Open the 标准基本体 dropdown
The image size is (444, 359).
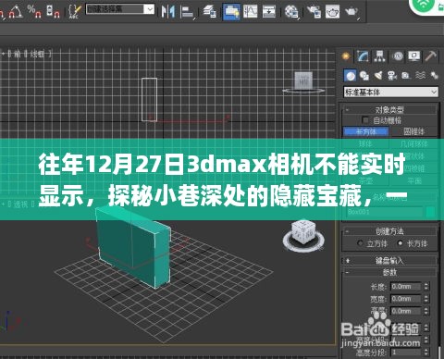pyautogui.click(x=390, y=92)
